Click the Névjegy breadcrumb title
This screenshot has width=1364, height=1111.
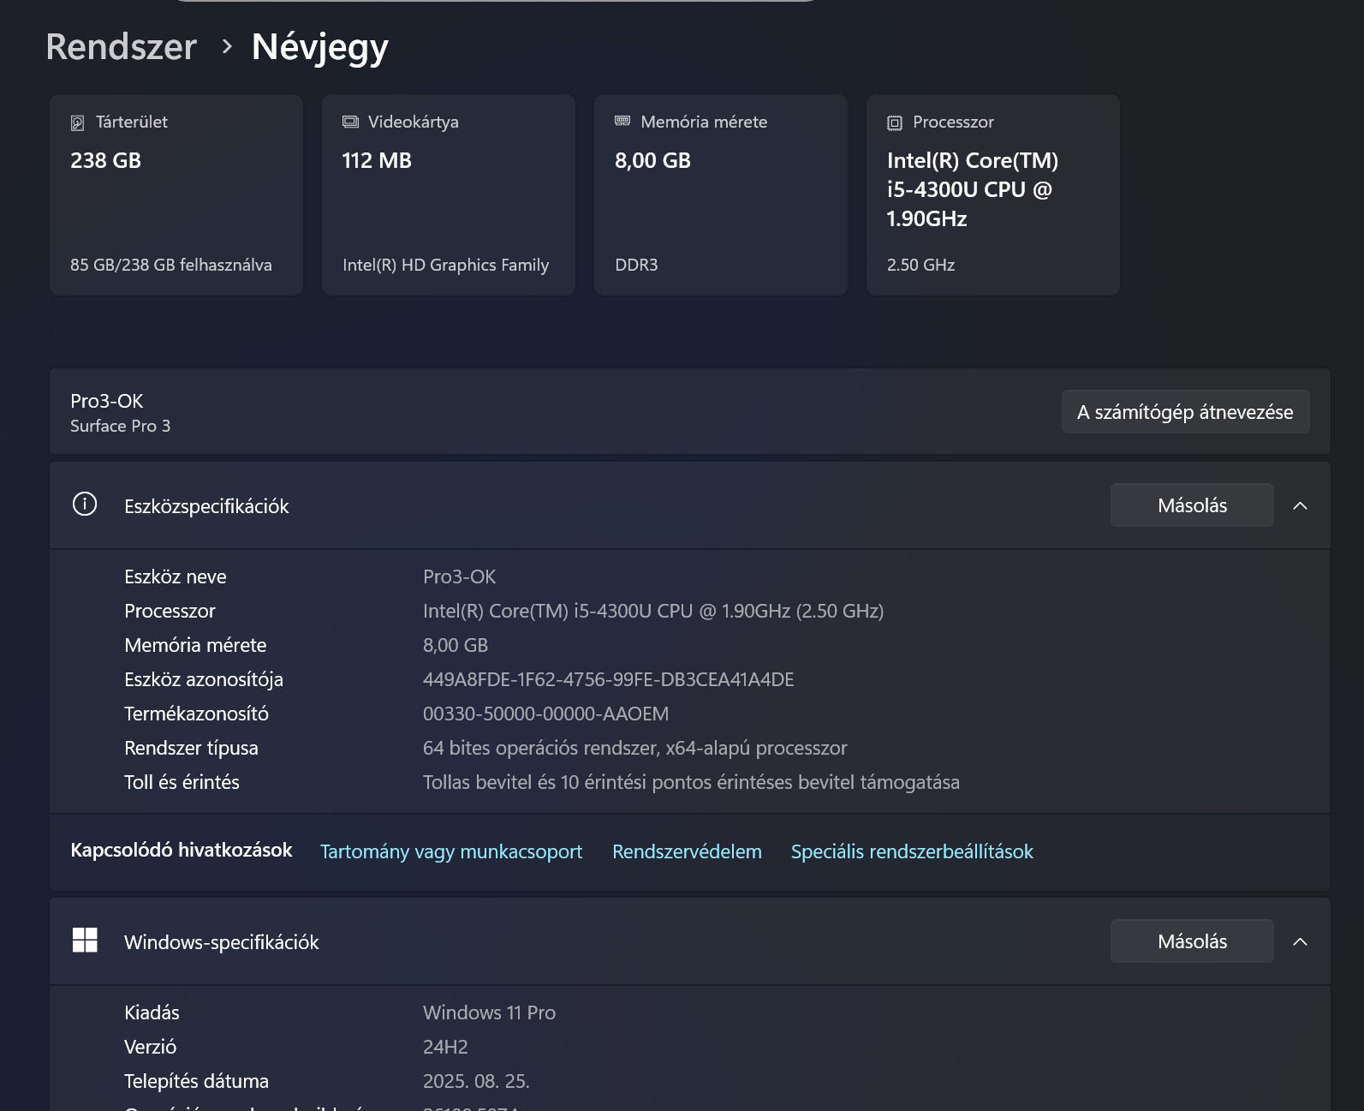320,47
